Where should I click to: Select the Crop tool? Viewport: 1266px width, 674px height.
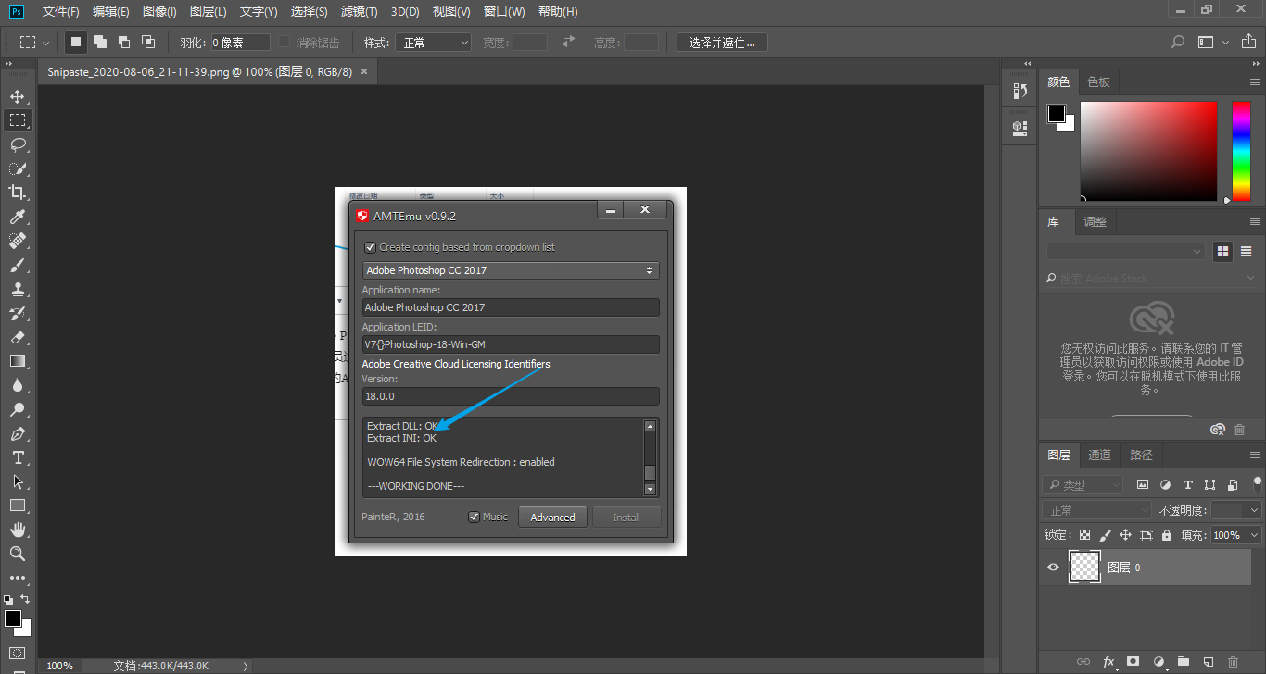click(x=18, y=193)
